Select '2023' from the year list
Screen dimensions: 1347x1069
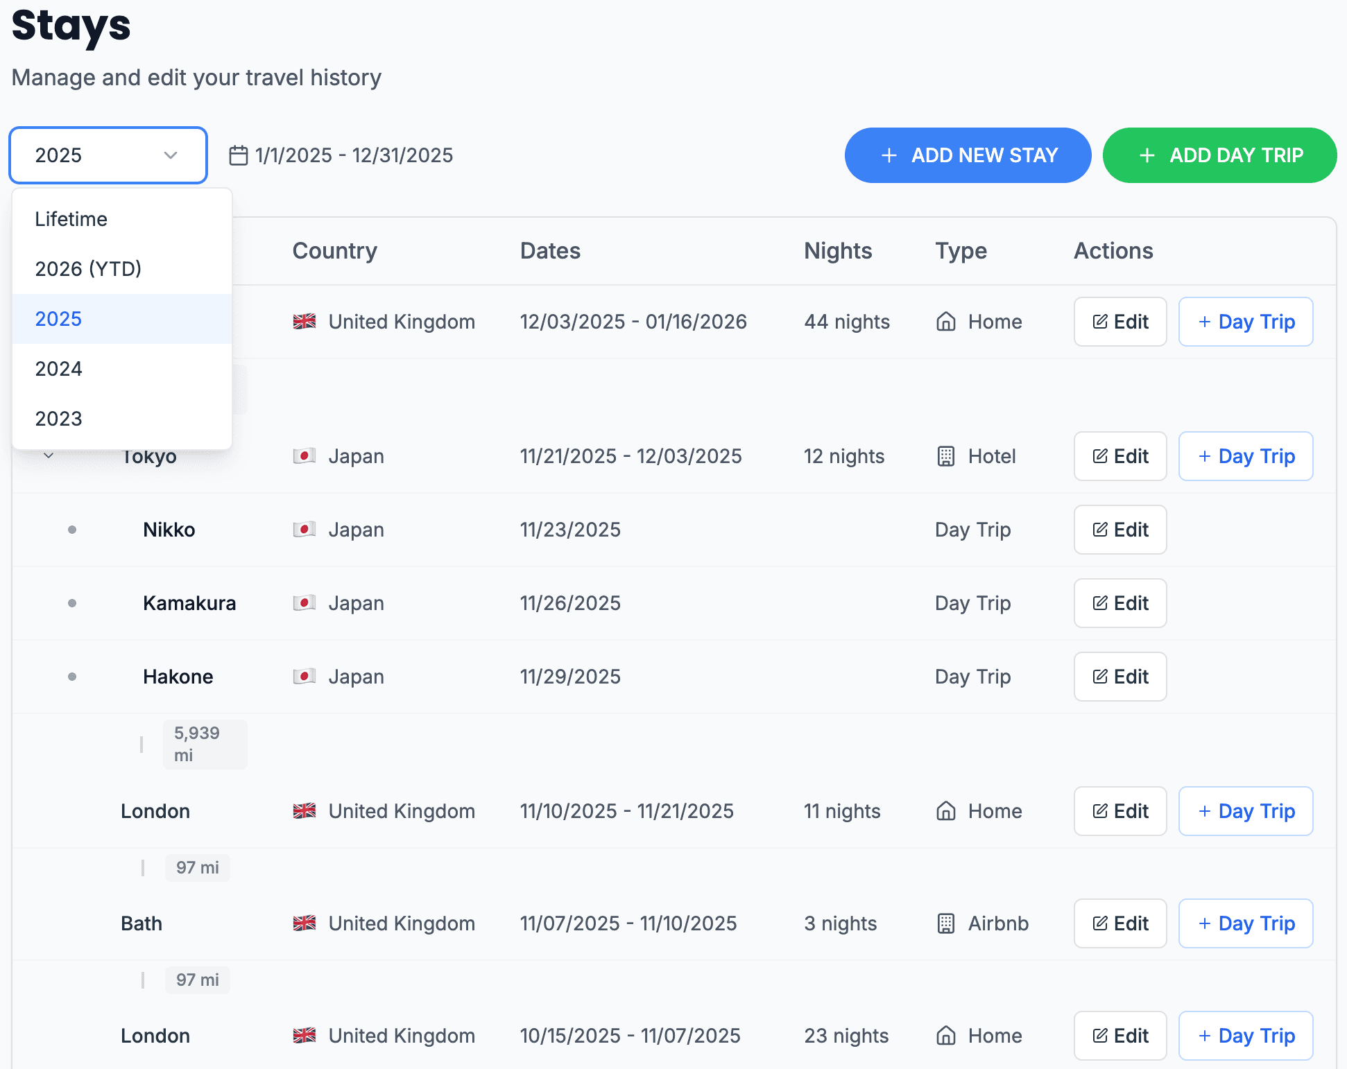click(x=58, y=418)
